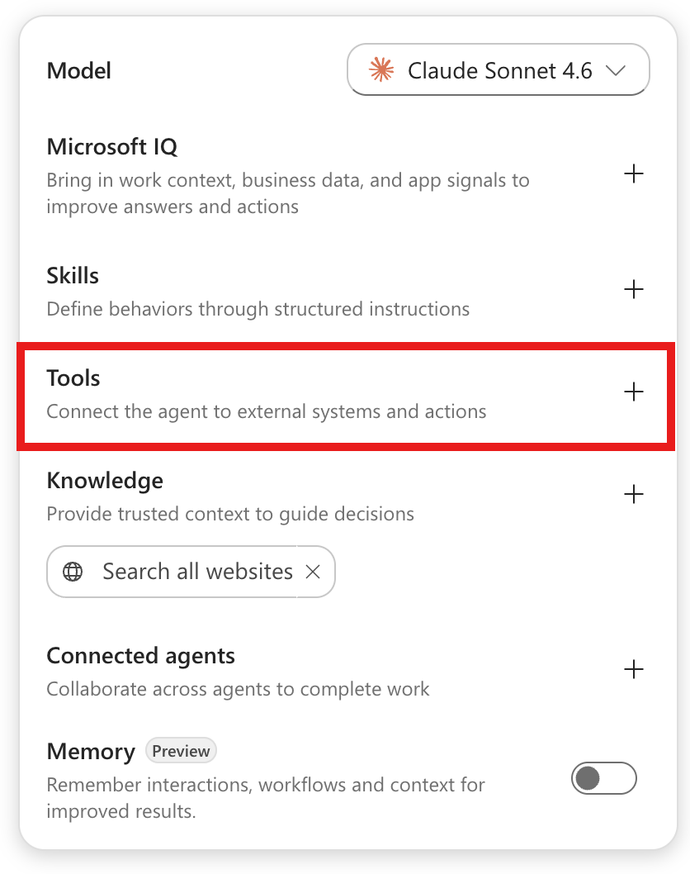Click the globe icon in the websites chip
Image resolution: width=690 pixels, height=874 pixels.
(x=73, y=572)
